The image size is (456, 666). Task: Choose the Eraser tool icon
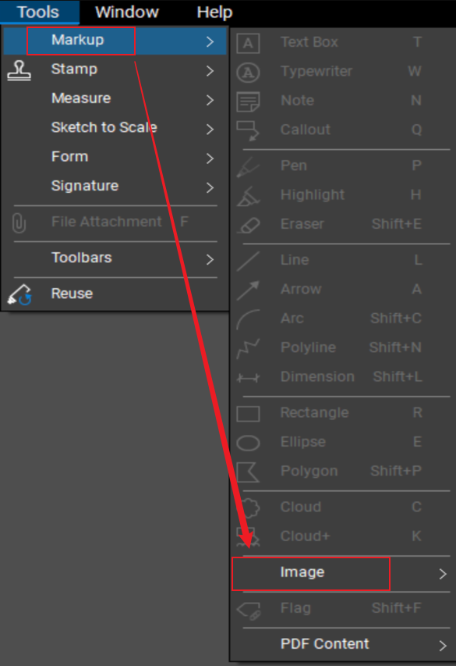249,224
